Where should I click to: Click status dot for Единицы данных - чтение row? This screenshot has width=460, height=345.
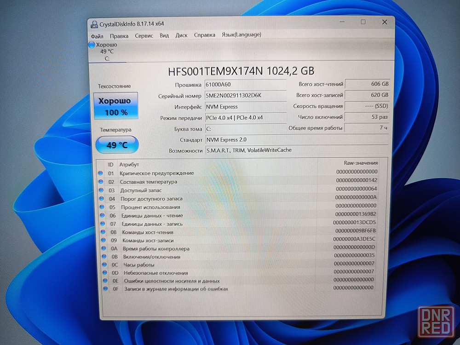coord(103,215)
